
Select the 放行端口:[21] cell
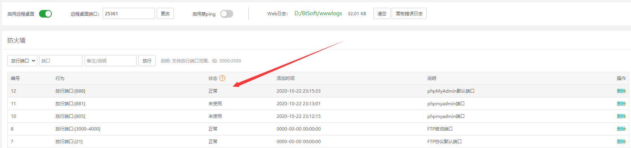(x=69, y=142)
